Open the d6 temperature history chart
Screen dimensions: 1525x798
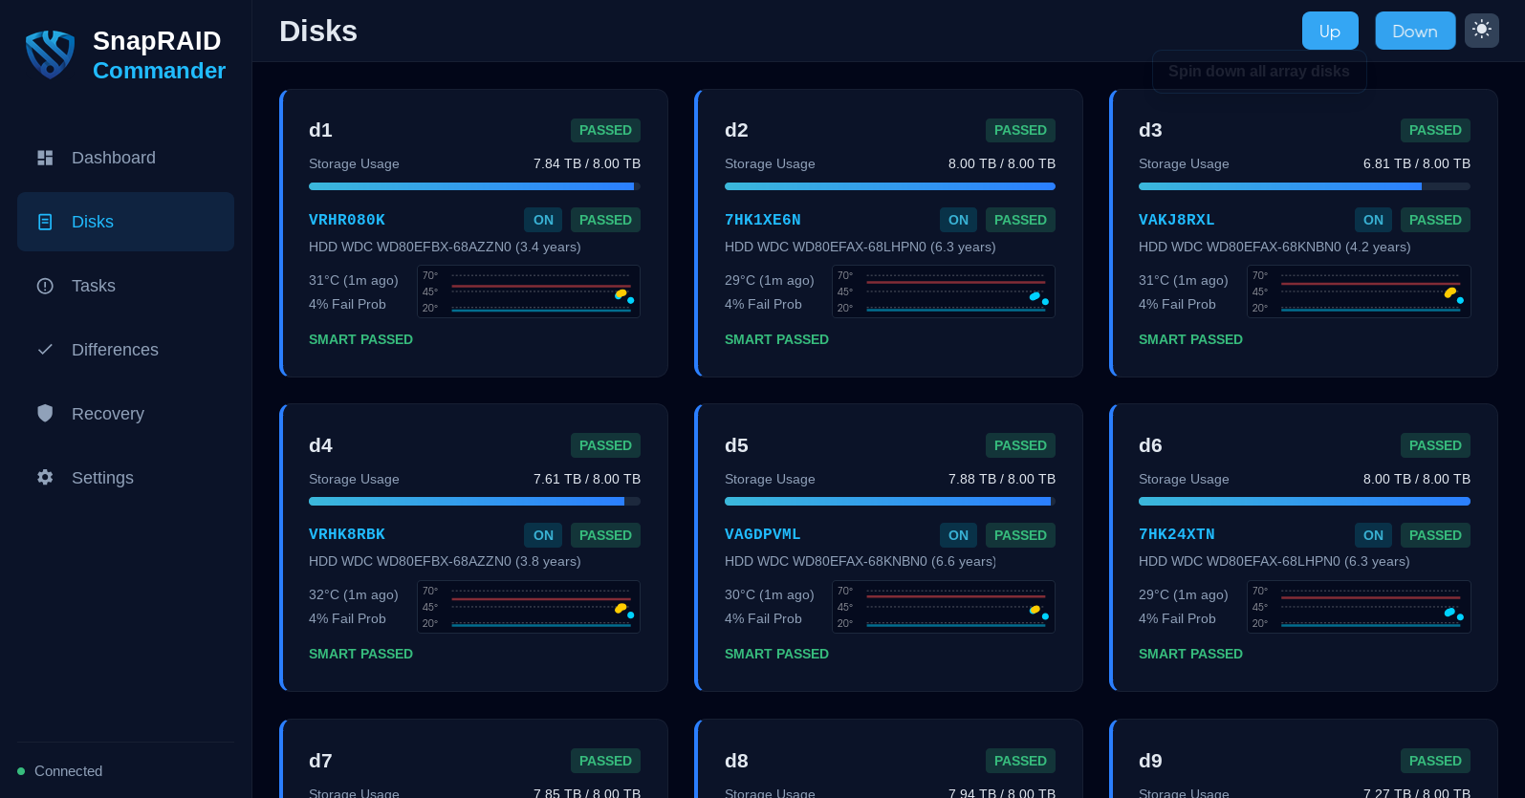pos(1359,607)
